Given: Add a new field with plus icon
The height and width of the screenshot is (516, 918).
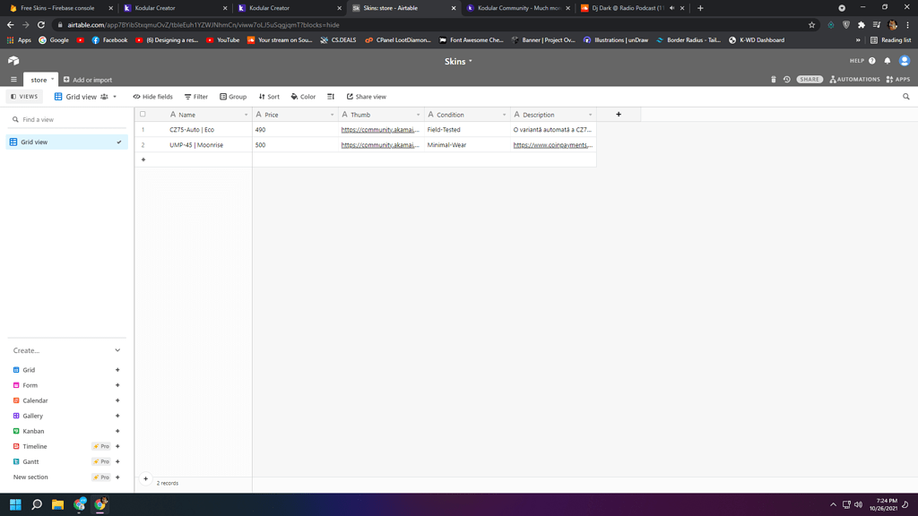Looking at the screenshot, I should click(x=619, y=115).
